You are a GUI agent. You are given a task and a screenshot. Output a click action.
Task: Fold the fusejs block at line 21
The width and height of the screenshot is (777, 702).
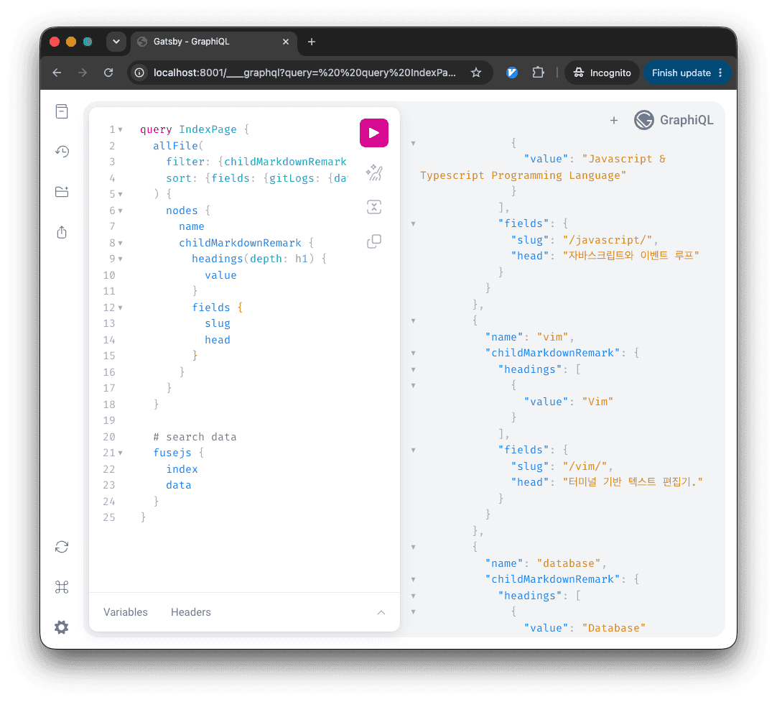pos(121,453)
